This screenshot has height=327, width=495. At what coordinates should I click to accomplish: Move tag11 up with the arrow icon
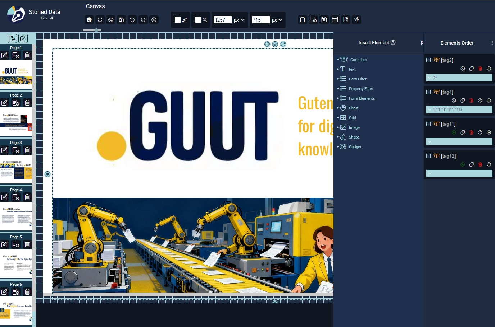click(x=480, y=132)
